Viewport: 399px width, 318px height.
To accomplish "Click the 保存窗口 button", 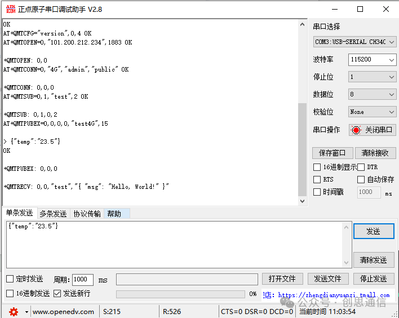I will [x=333, y=153].
